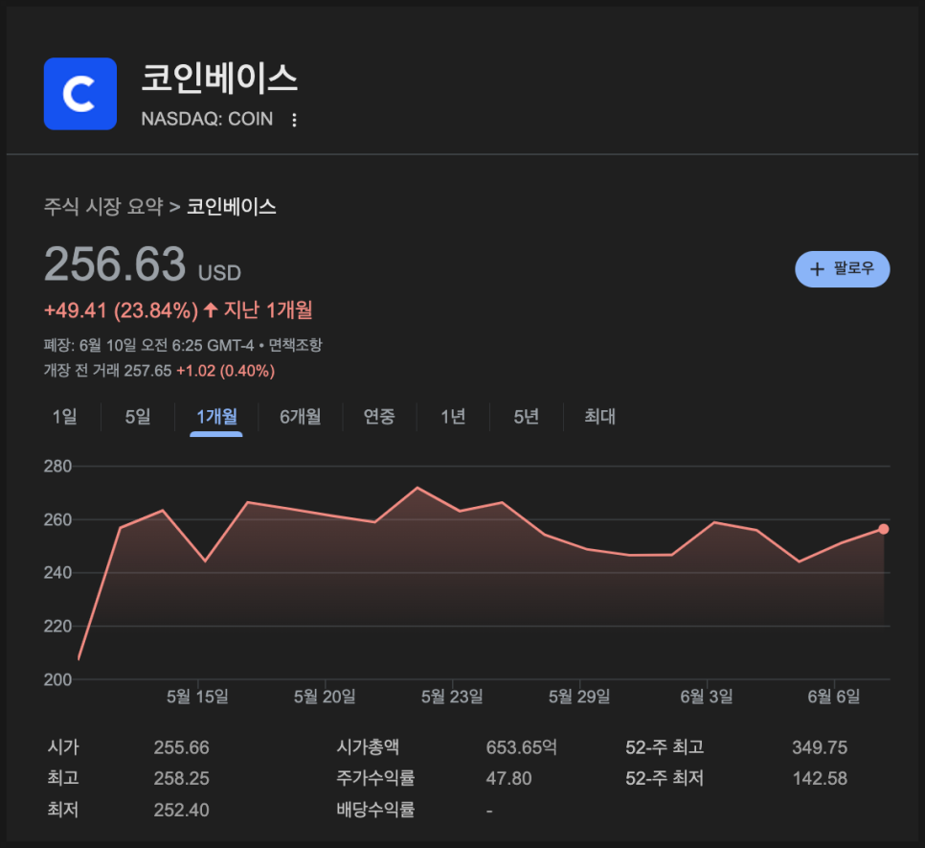Open the 주식 시장 요약 breadcrumb link

click(x=103, y=207)
